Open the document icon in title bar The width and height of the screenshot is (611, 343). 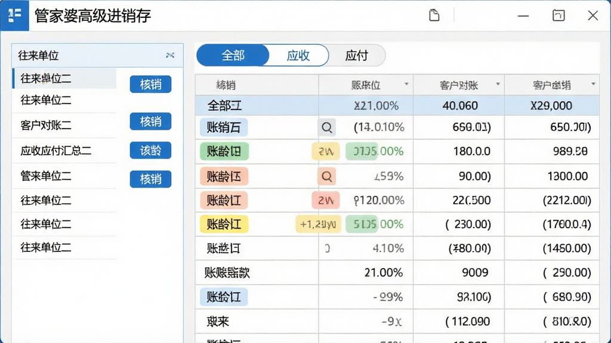coord(434,15)
